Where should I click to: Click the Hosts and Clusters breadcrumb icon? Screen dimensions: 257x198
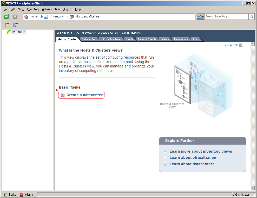(x=72, y=17)
